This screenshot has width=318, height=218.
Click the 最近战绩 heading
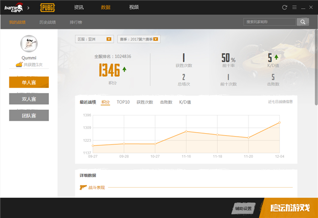coord(88,102)
